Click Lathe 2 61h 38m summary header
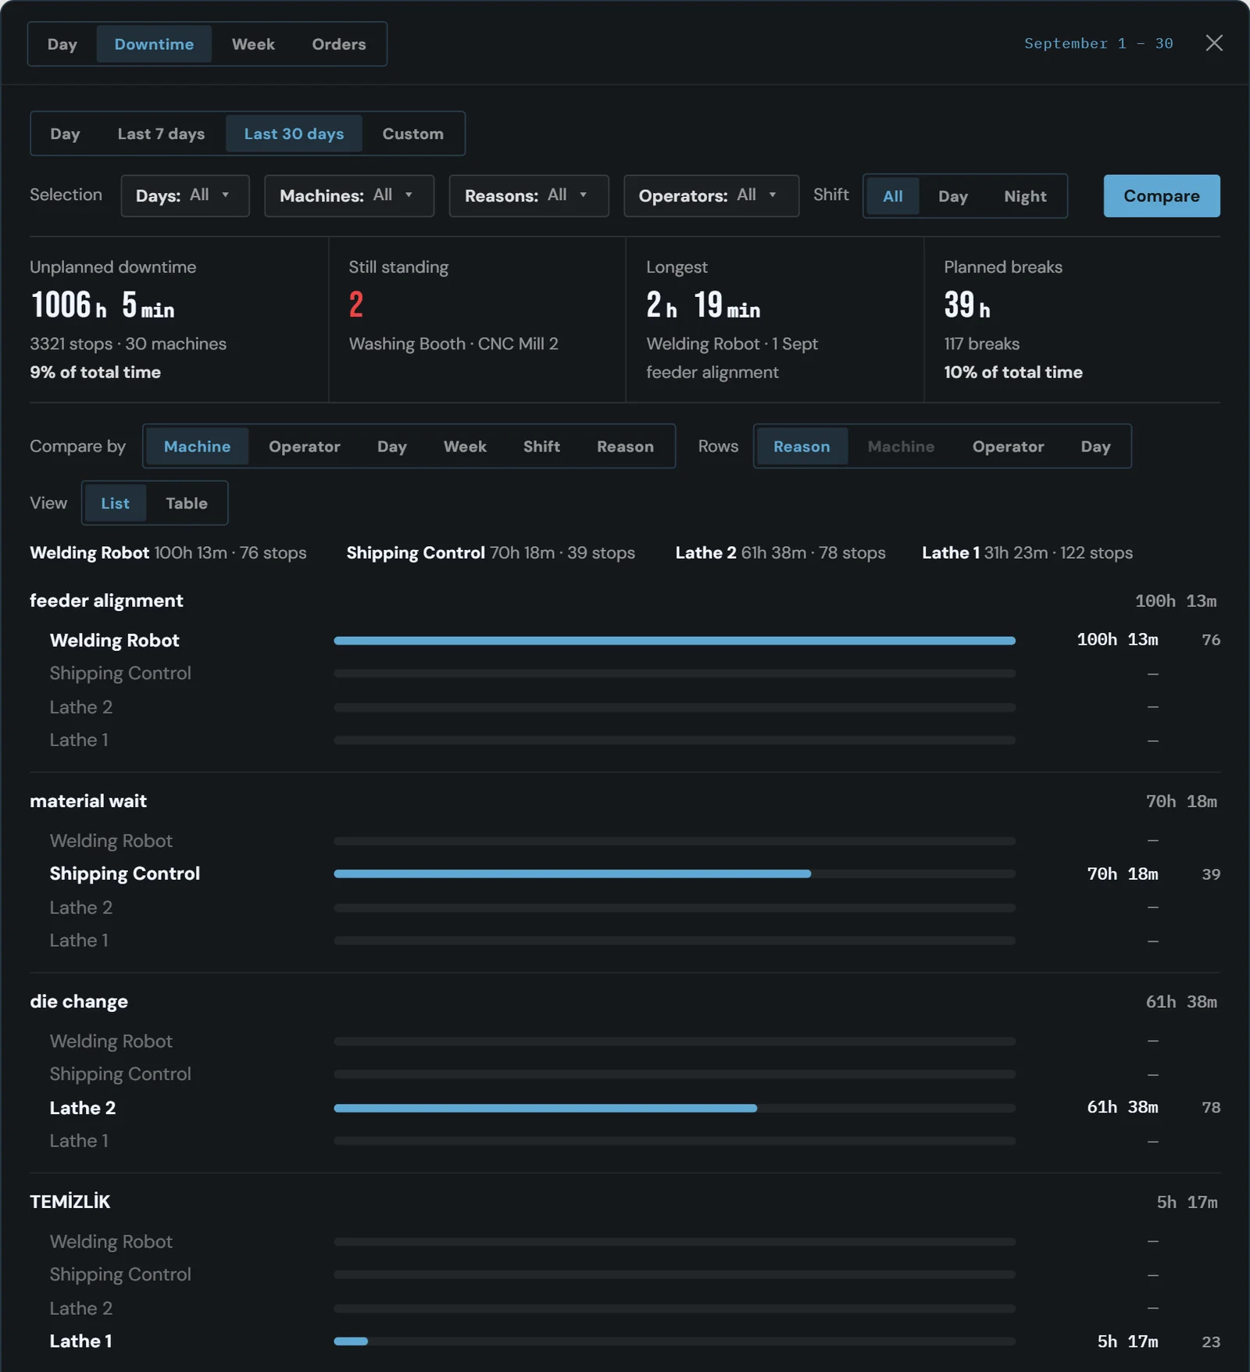1250x1372 pixels. coord(780,553)
